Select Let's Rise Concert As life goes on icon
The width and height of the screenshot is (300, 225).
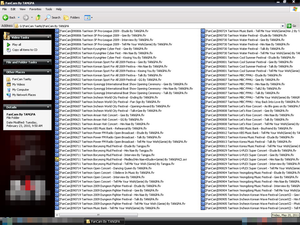pyautogui.click(x=203, y=106)
